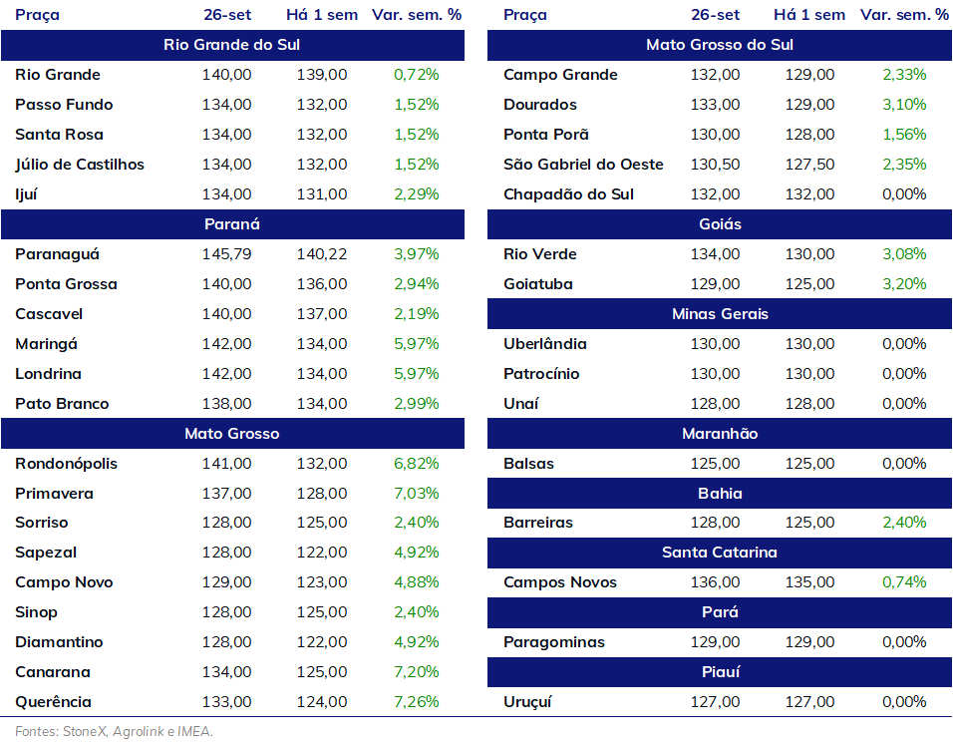Image resolution: width=953 pixels, height=743 pixels.
Task: Click the 6,82% variation for Rondonópolis
Action: pos(417,464)
